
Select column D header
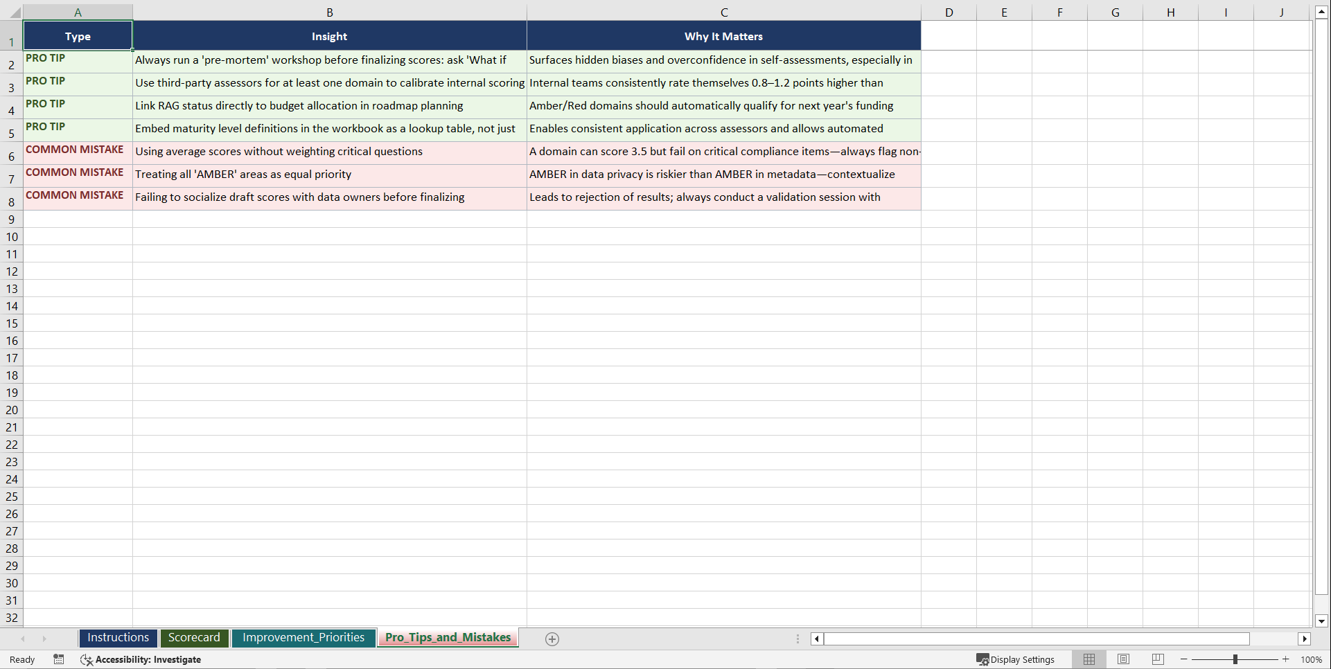(x=949, y=12)
